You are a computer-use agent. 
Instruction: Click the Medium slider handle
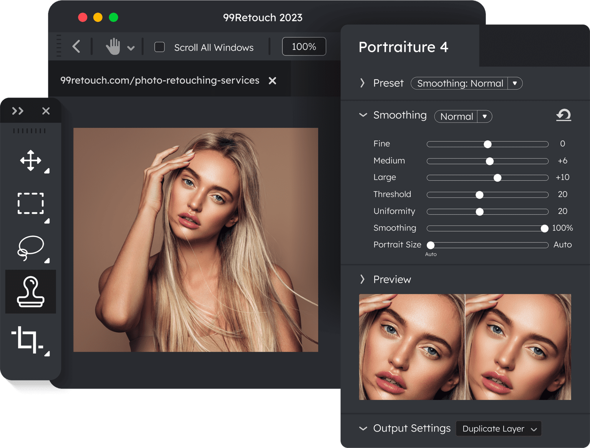tap(489, 161)
